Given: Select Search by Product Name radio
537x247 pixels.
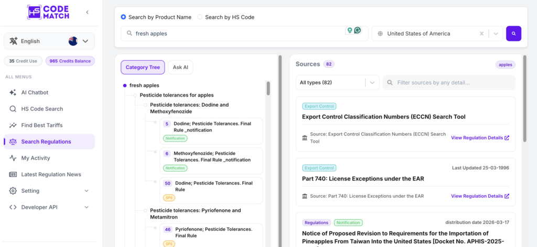Looking at the screenshot, I should (x=123, y=17).
